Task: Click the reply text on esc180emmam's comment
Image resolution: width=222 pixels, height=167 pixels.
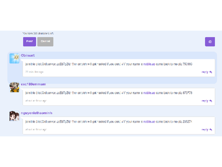Action: (x=205, y=101)
